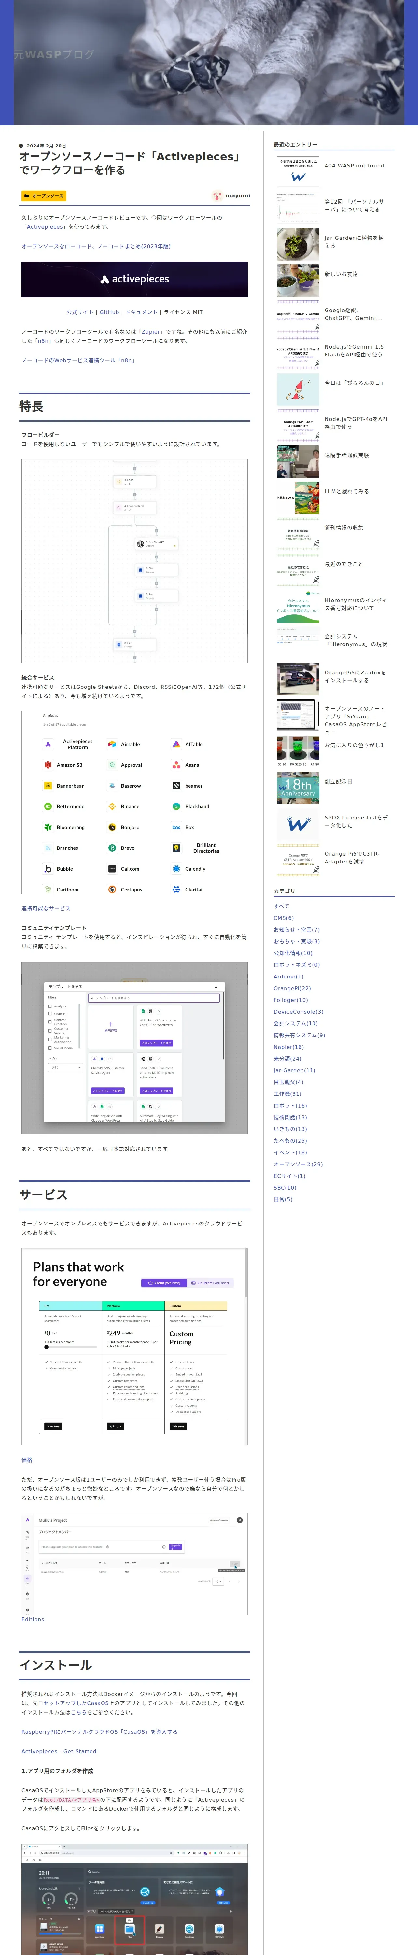Tick the Social Media checkbox in template dialog
The width and height of the screenshot is (418, 1955).
[x=50, y=1048]
